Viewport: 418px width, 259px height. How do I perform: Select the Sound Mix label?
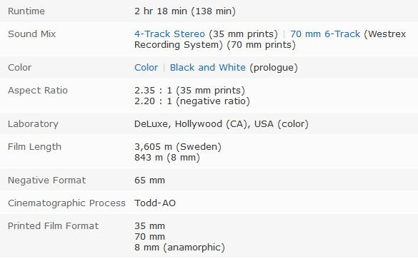coord(32,34)
